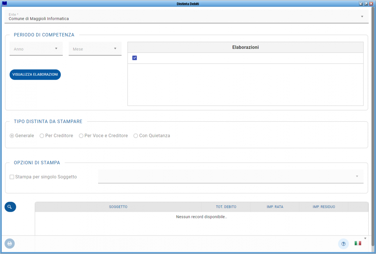376x254 pixels.
Task: Click the app icon in title bar
Action: point(4,4)
